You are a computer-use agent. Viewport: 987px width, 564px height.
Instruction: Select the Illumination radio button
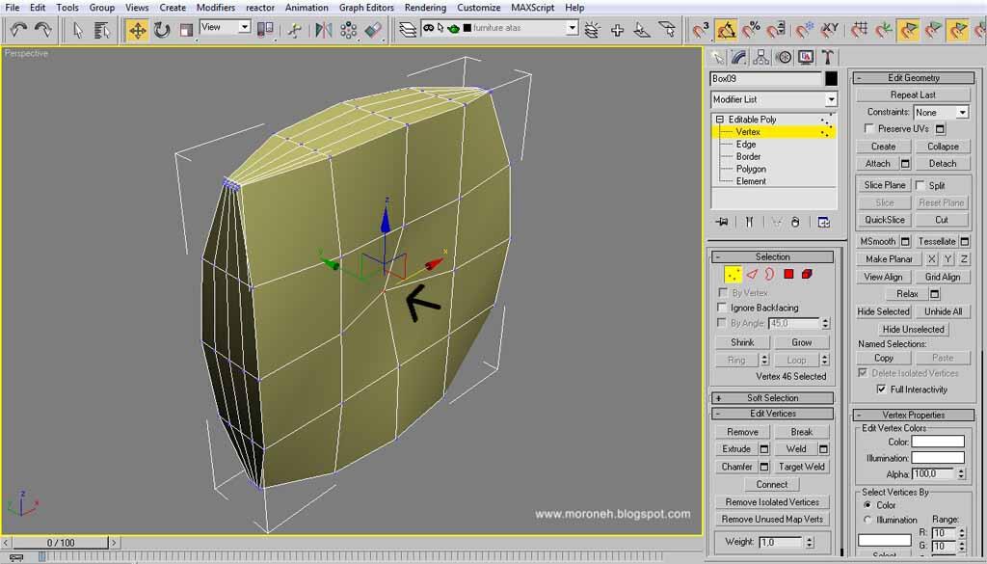coord(867,520)
